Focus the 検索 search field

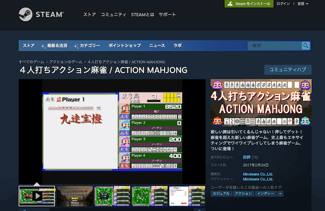[275, 45]
